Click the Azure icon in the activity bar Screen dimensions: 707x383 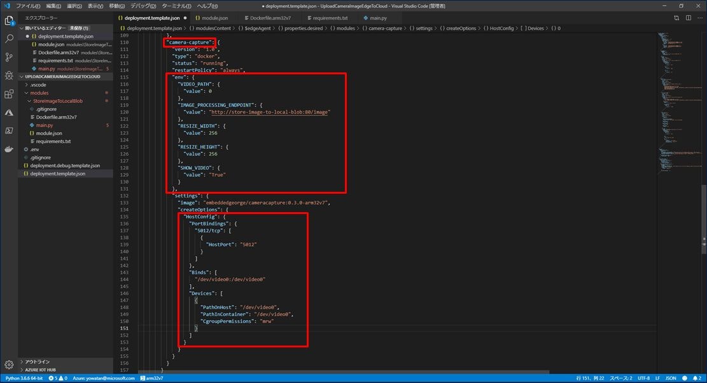[9, 112]
